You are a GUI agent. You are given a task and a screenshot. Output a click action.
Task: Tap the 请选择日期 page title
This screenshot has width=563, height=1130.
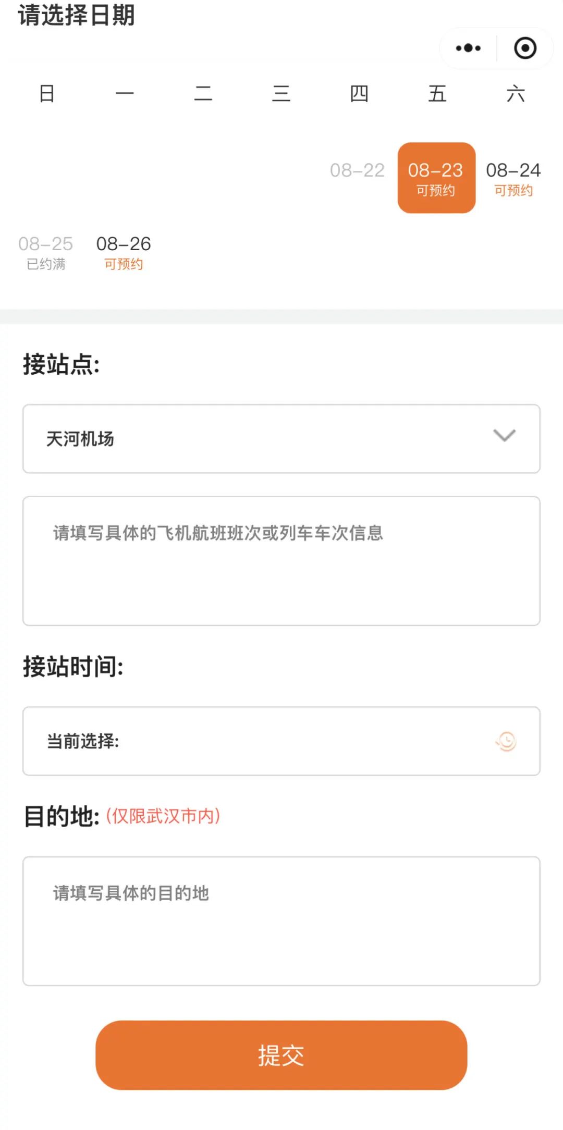77,15
